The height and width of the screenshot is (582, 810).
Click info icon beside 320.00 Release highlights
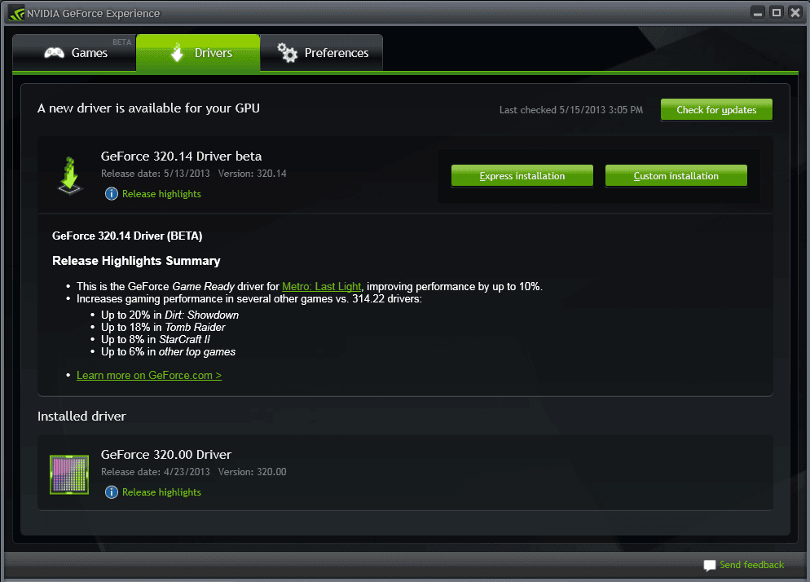click(111, 492)
